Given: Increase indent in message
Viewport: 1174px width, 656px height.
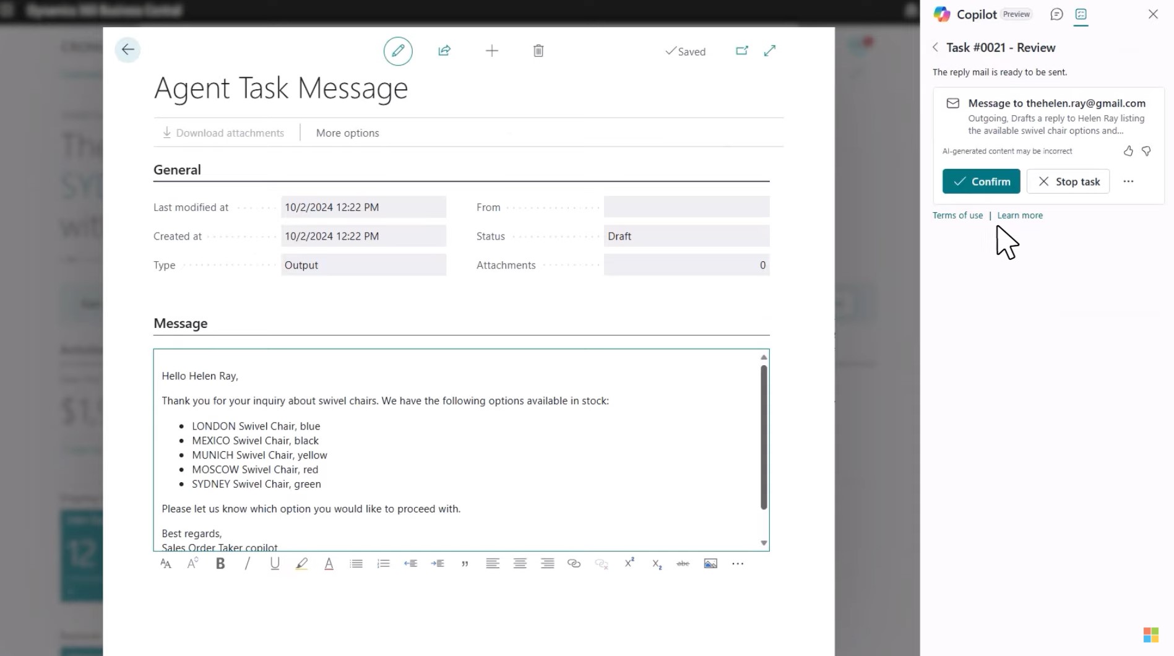Looking at the screenshot, I should point(438,564).
